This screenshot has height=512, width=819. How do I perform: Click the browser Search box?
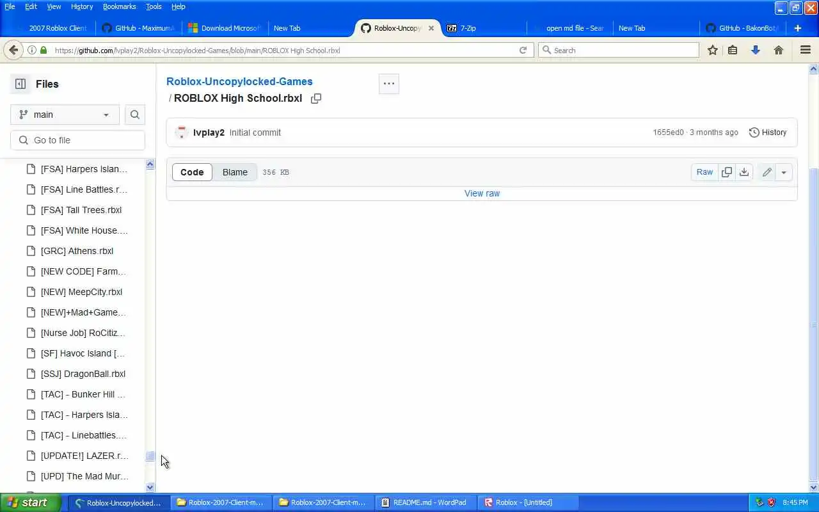coord(619,50)
